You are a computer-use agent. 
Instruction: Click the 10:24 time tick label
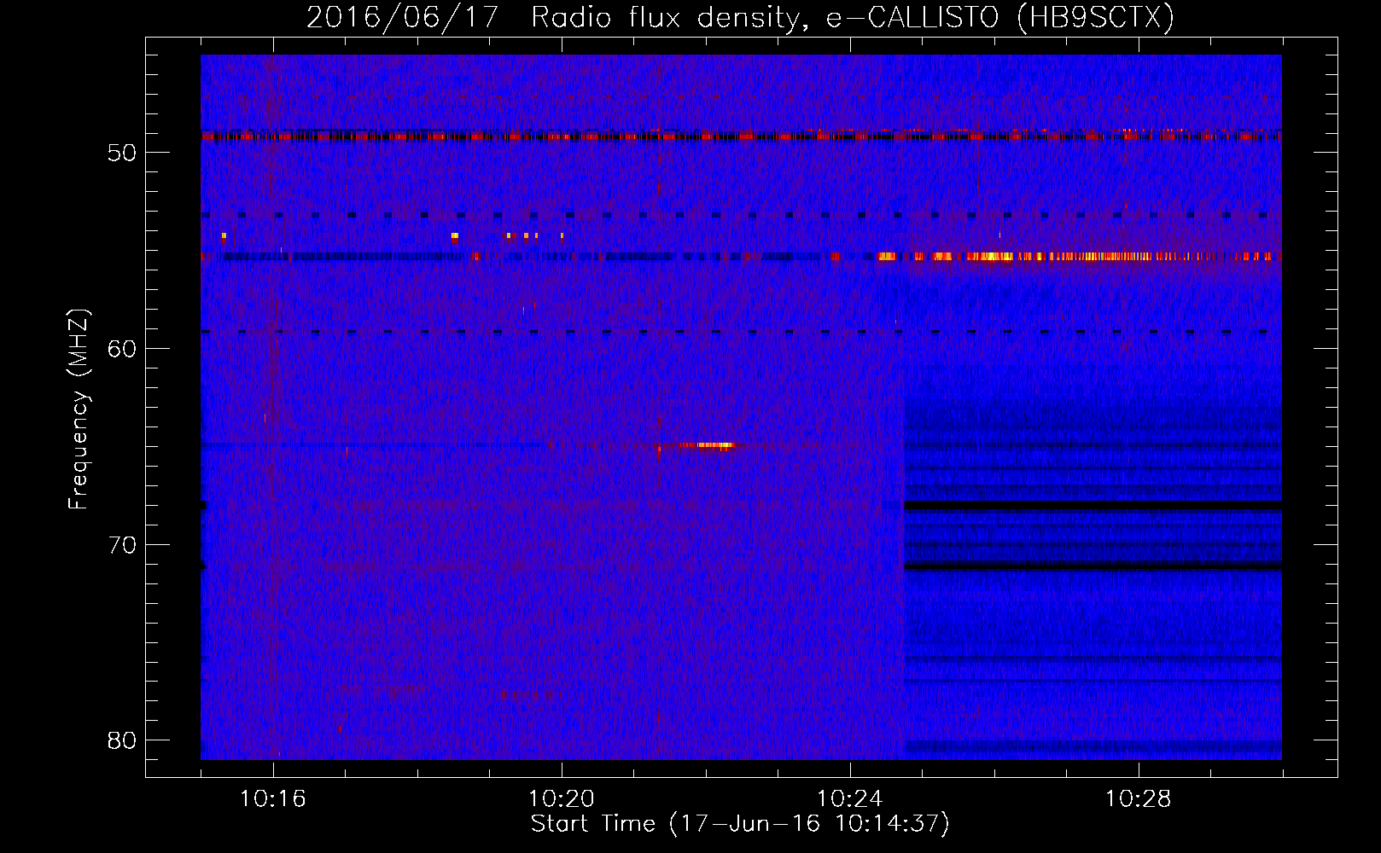tap(850, 799)
